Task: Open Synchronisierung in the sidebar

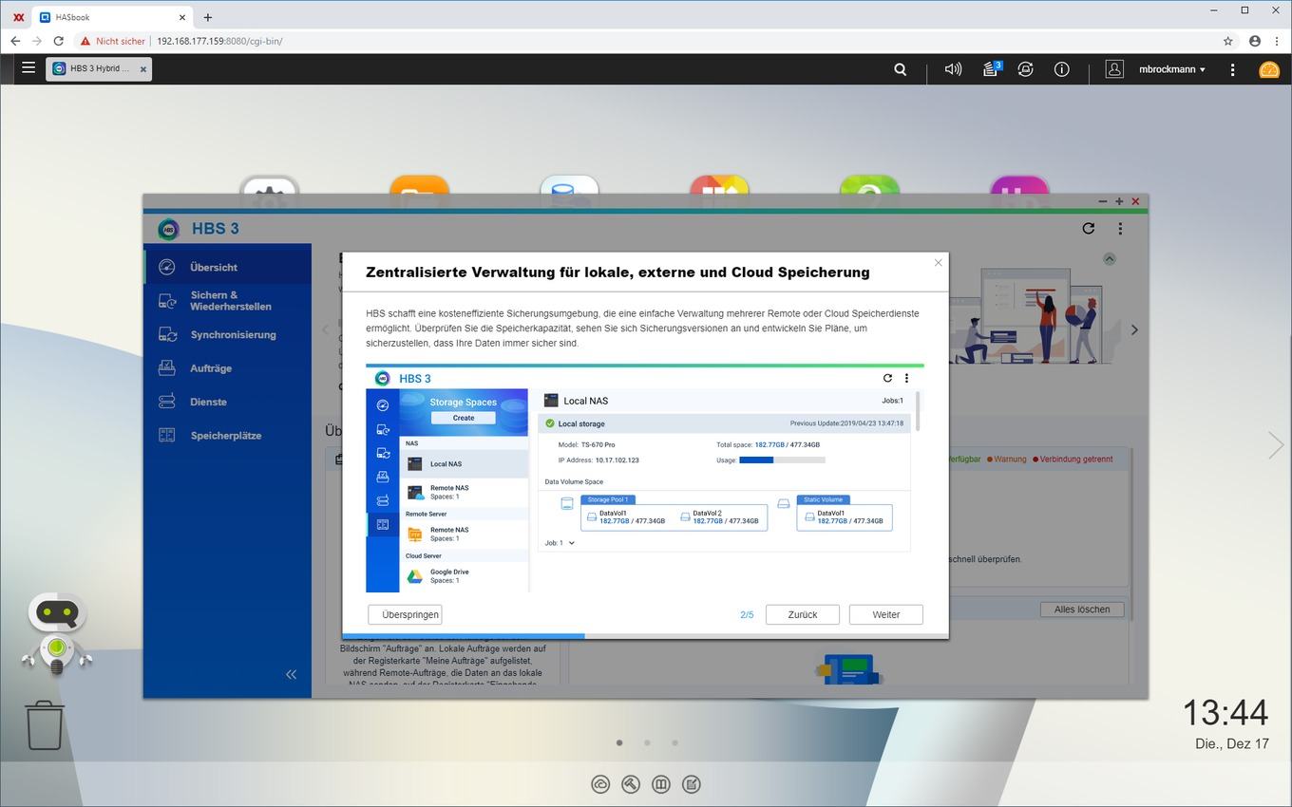Action: [228, 335]
